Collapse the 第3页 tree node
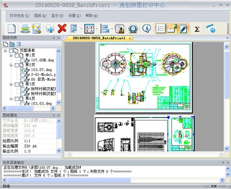Image resolution: width=231 pixels, height=189 pixels. pos(11,84)
